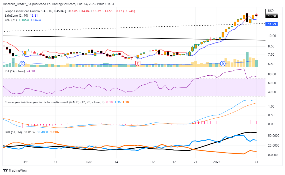Click the Nov date on time axis
This screenshot has height=175, width=285.
pyautogui.click(x=89, y=162)
